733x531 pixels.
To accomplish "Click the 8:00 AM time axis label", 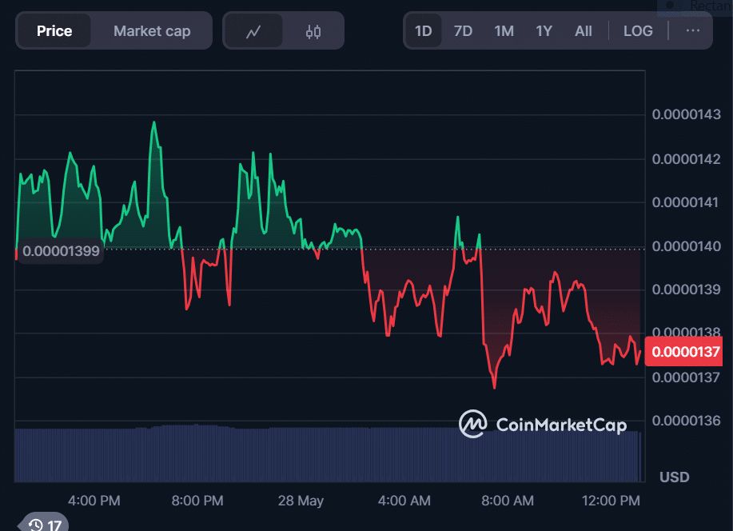I will click(x=507, y=501).
